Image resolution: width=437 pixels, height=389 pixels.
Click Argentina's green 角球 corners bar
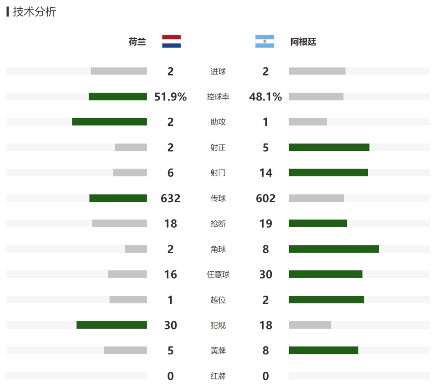[x=334, y=249]
